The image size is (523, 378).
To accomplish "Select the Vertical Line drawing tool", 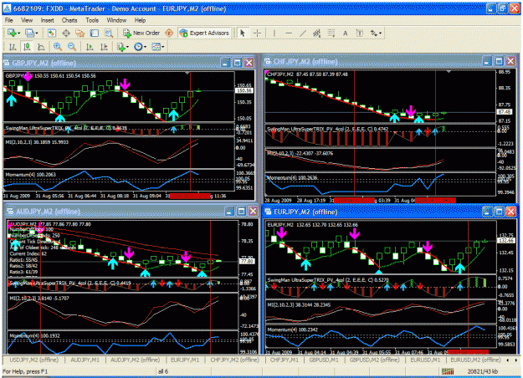I will pyautogui.click(x=274, y=33).
